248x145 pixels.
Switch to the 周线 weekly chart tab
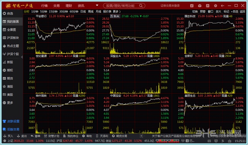(91, 11)
